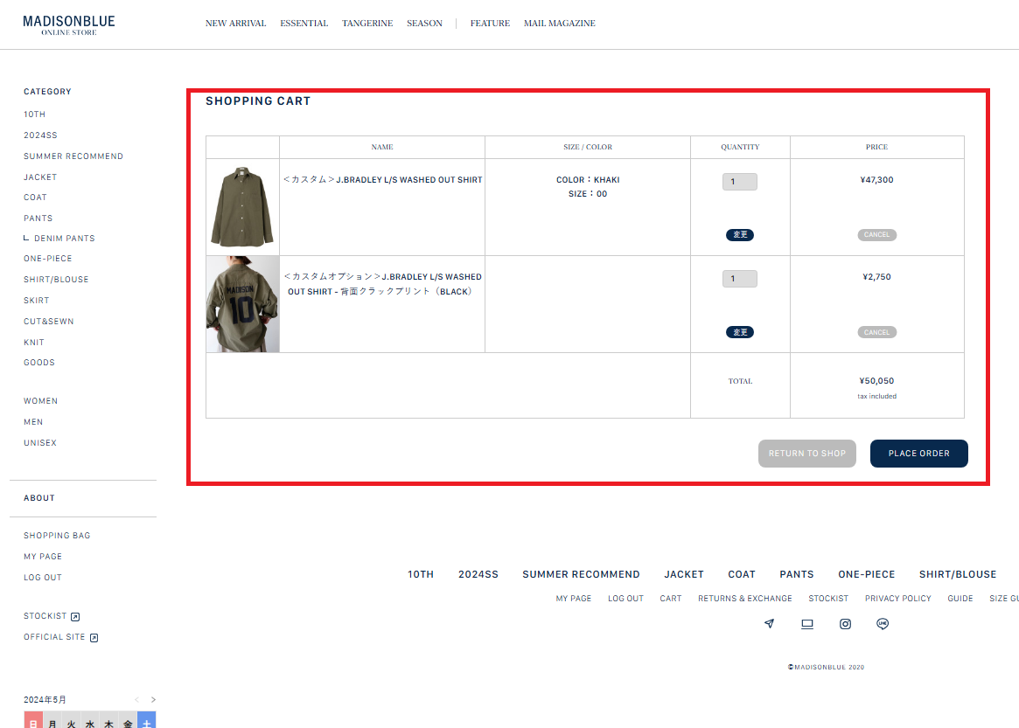Select 10TH in the sidebar category list

coord(34,114)
